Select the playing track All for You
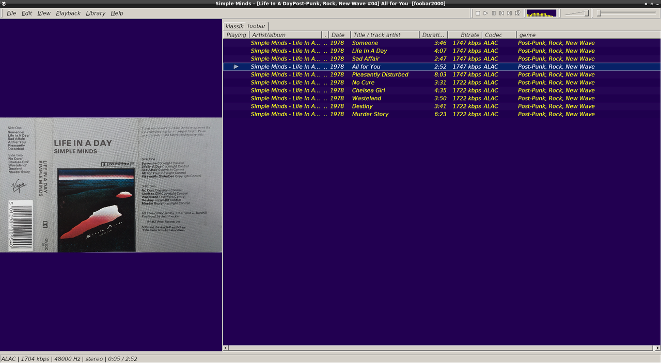 coord(442,67)
